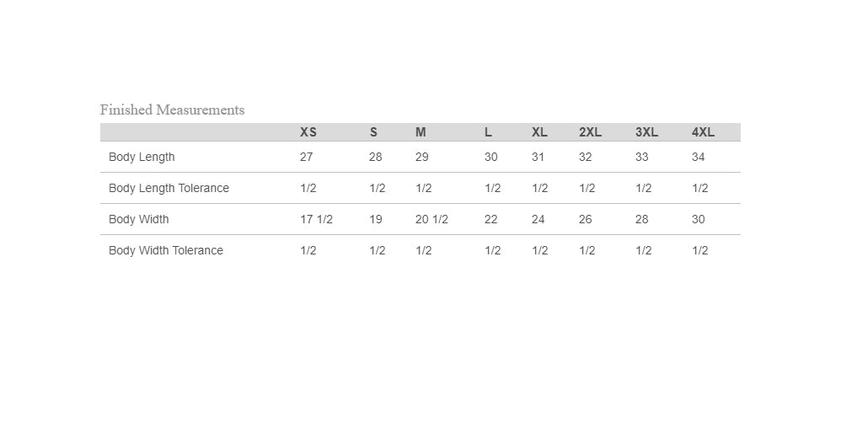Select the Body Length Tolerance row label
This screenshot has width=841, height=428.
169,188
